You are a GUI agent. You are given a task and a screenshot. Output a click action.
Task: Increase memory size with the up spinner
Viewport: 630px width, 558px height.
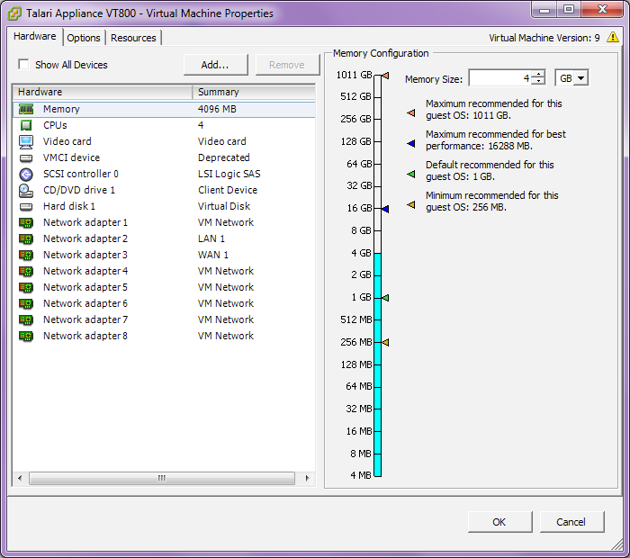(538, 74)
